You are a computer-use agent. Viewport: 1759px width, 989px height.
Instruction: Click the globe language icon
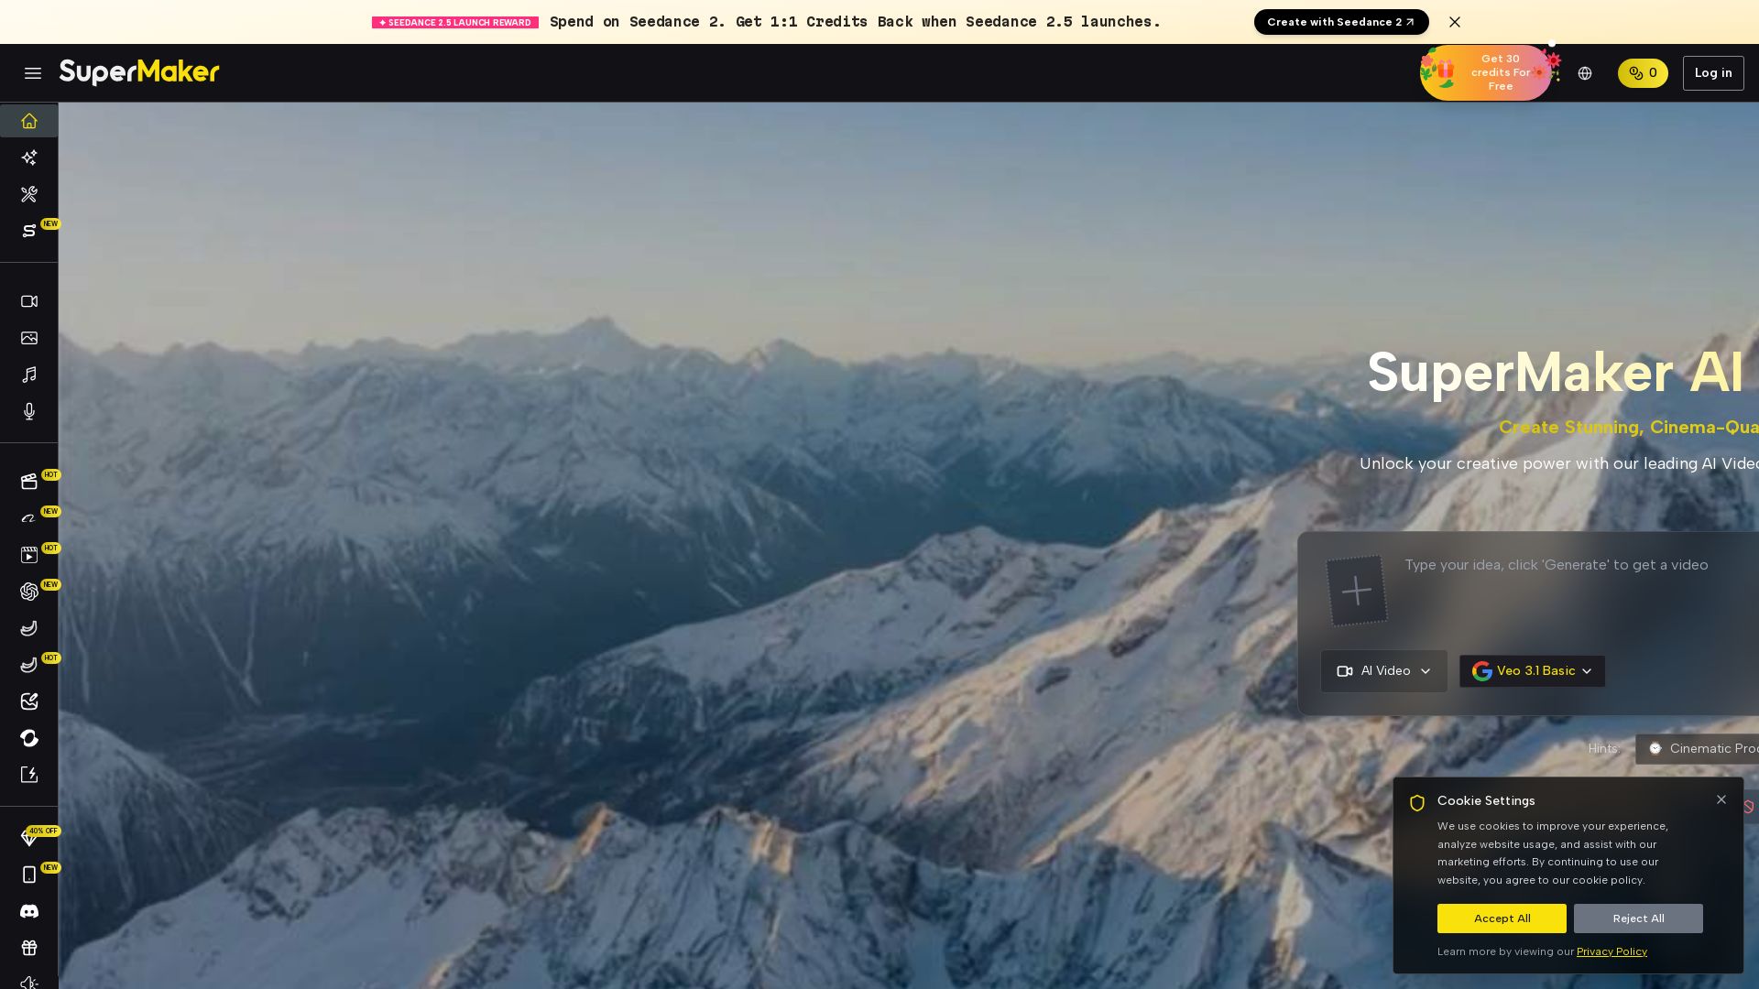click(1585, 73)
